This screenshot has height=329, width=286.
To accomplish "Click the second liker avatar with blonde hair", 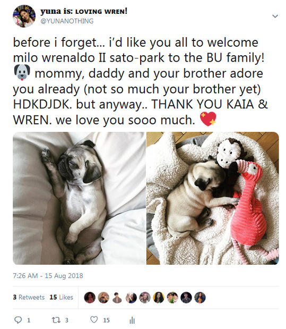I will tap(103, 298).
